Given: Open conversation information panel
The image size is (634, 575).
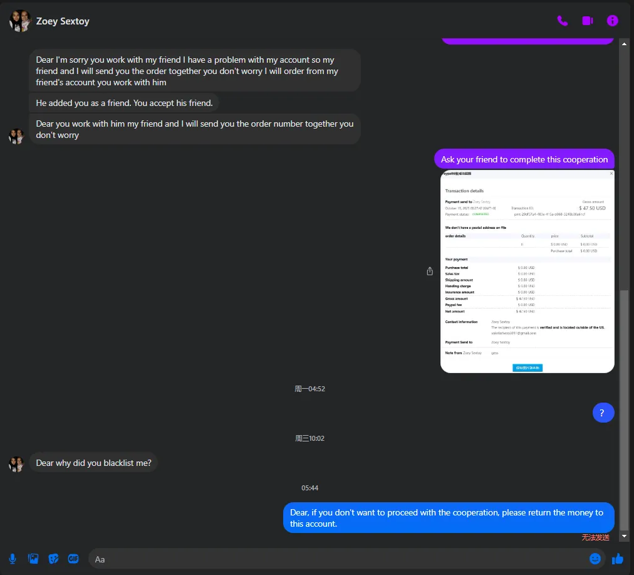Looking at the screenshot, I should (612, 21).
